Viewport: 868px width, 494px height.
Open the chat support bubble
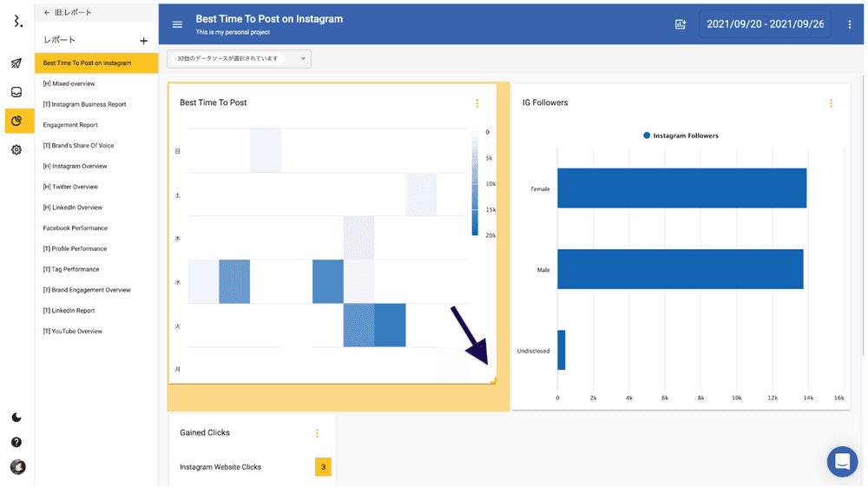point(841,462)
